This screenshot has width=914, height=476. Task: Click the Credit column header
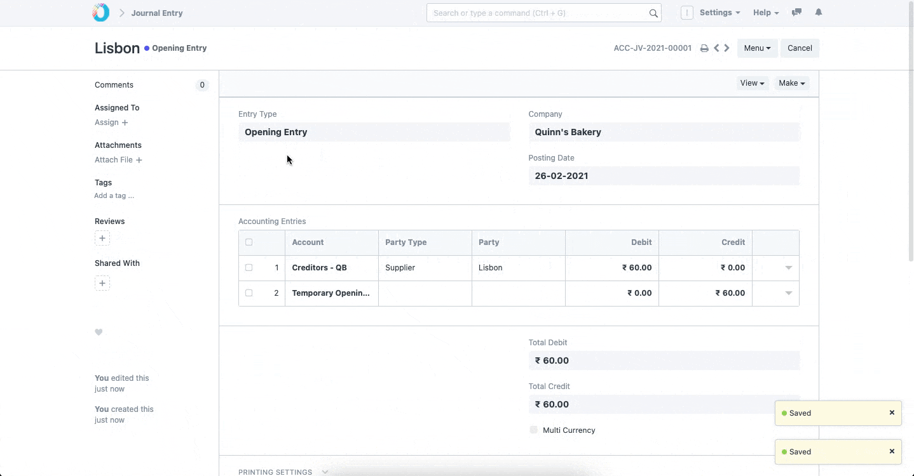coord(706,242)
